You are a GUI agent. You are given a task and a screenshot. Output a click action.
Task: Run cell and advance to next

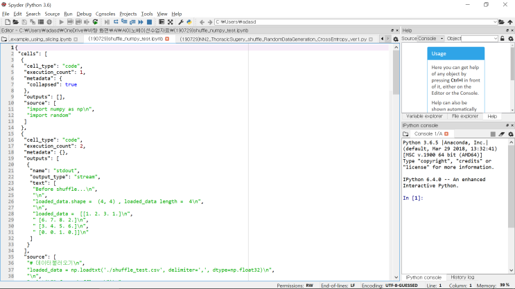pyautogui.click(x=78, y=22)
